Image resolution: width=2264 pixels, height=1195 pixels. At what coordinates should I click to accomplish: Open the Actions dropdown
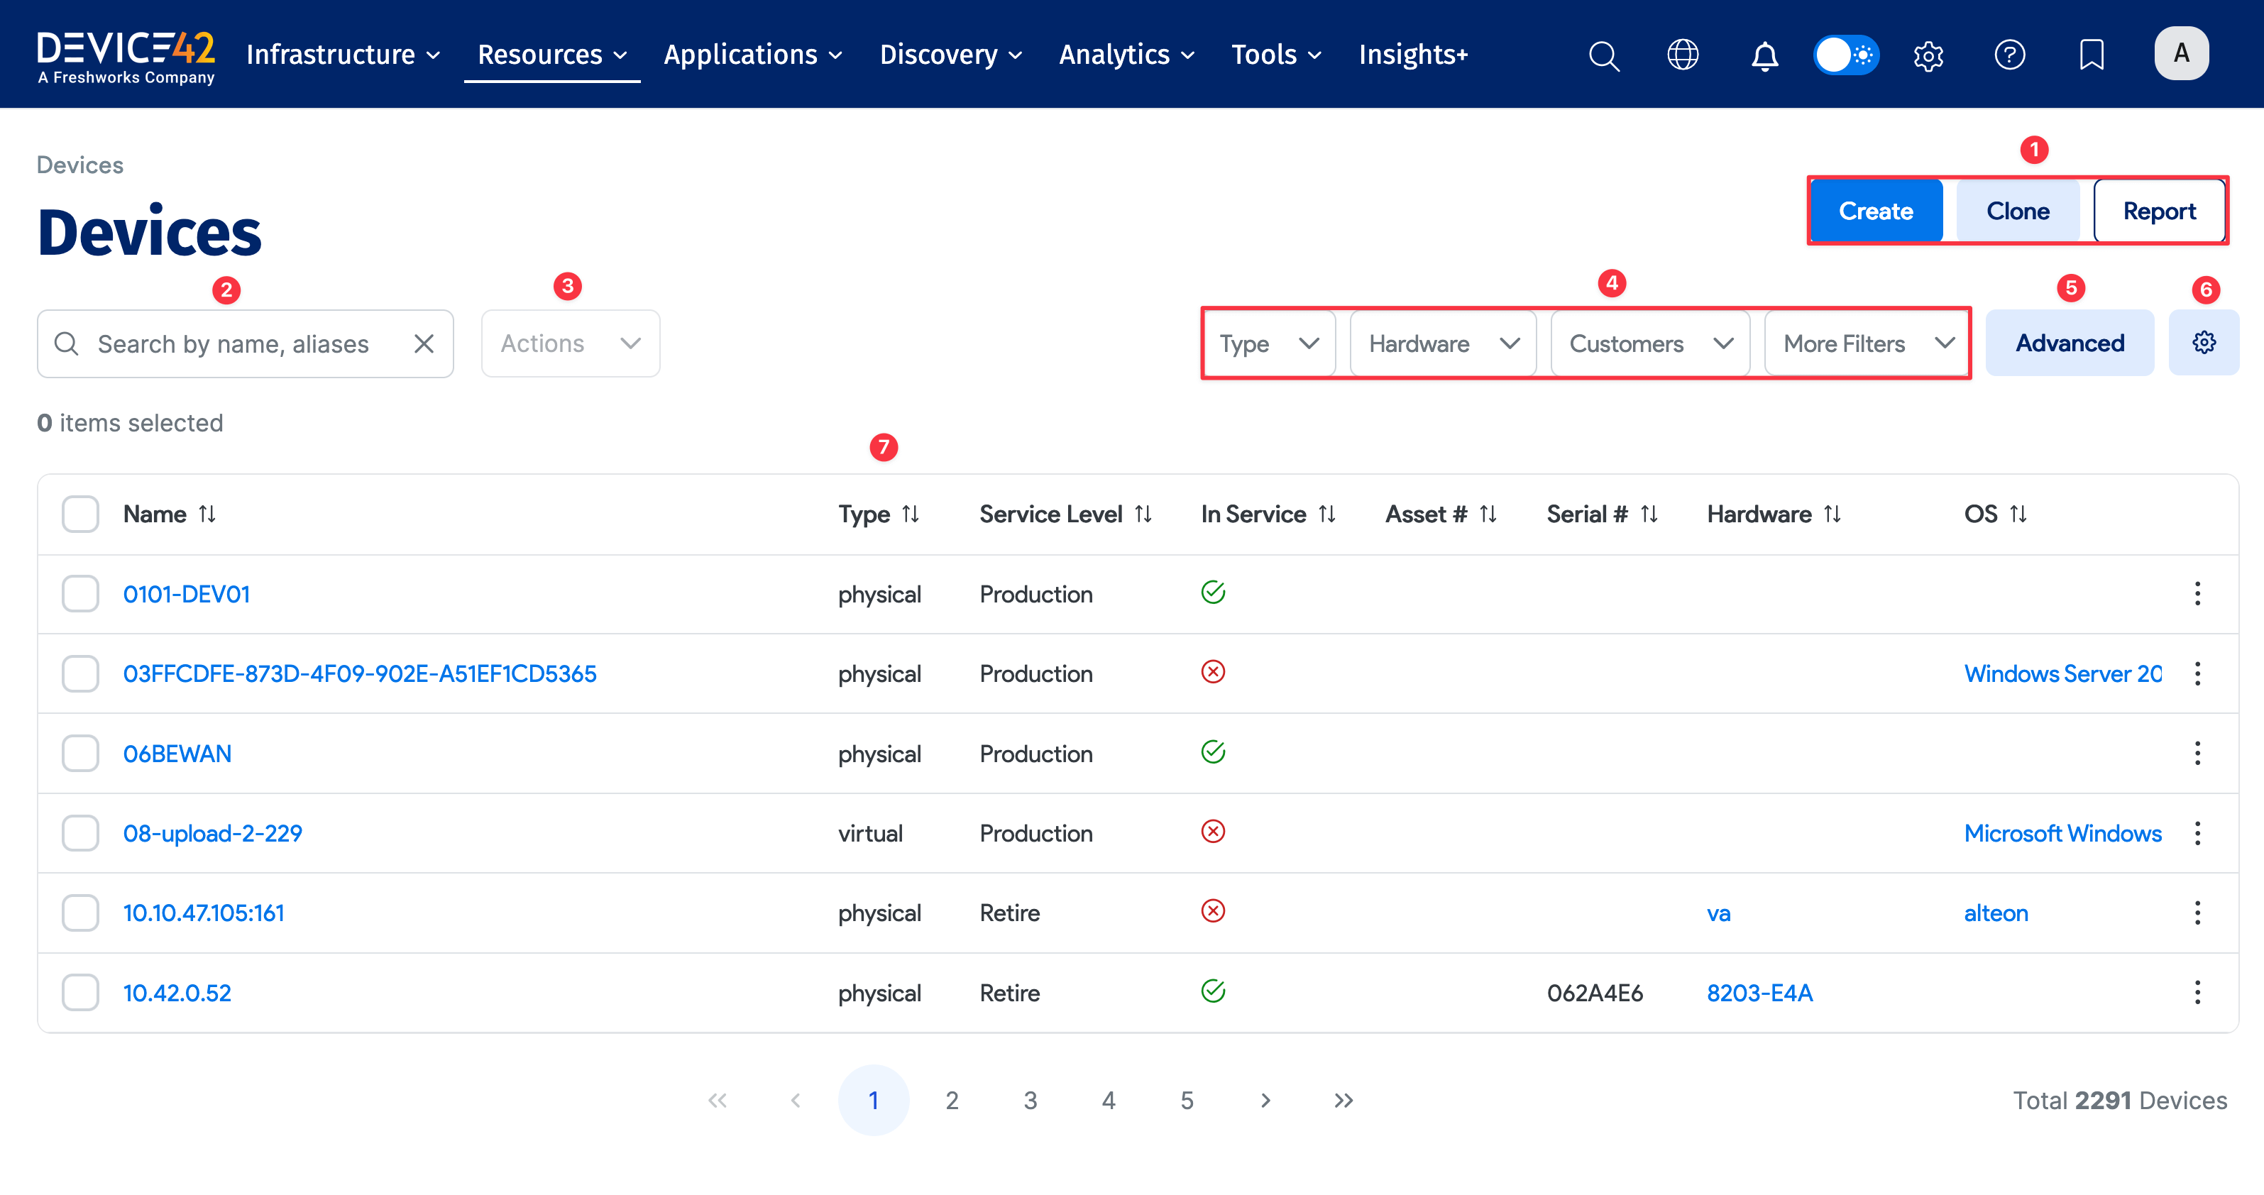tap(569, 343)
